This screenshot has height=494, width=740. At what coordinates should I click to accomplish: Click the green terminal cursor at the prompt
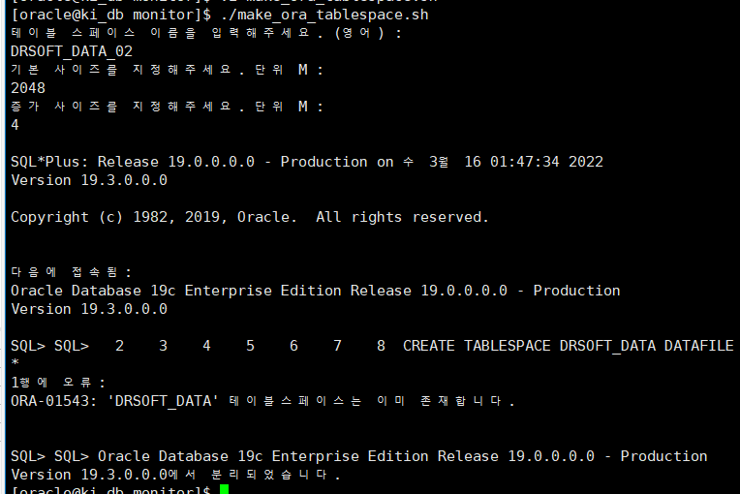(x=224, y=489)
